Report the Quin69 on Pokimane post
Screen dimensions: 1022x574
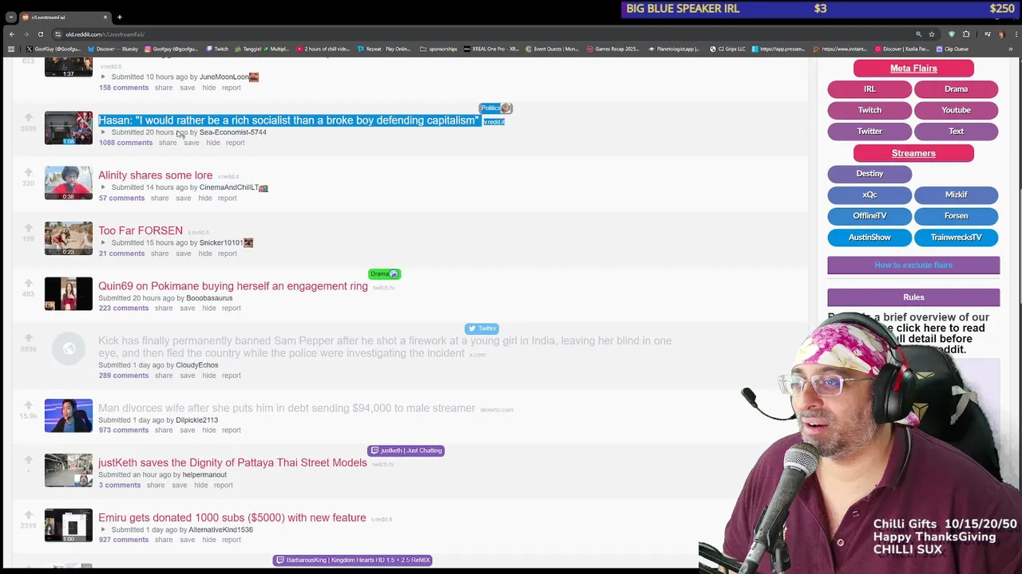tap(231, 308)
